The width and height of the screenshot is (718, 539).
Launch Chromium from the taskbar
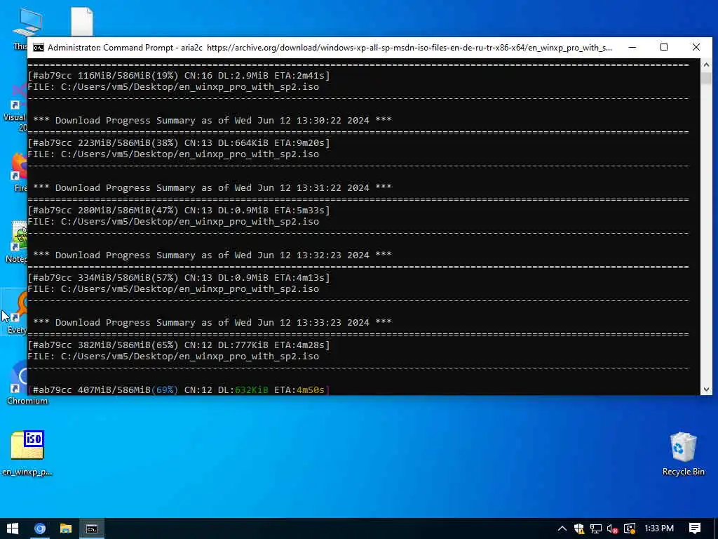pyautogui.click(x=40, y=528)
